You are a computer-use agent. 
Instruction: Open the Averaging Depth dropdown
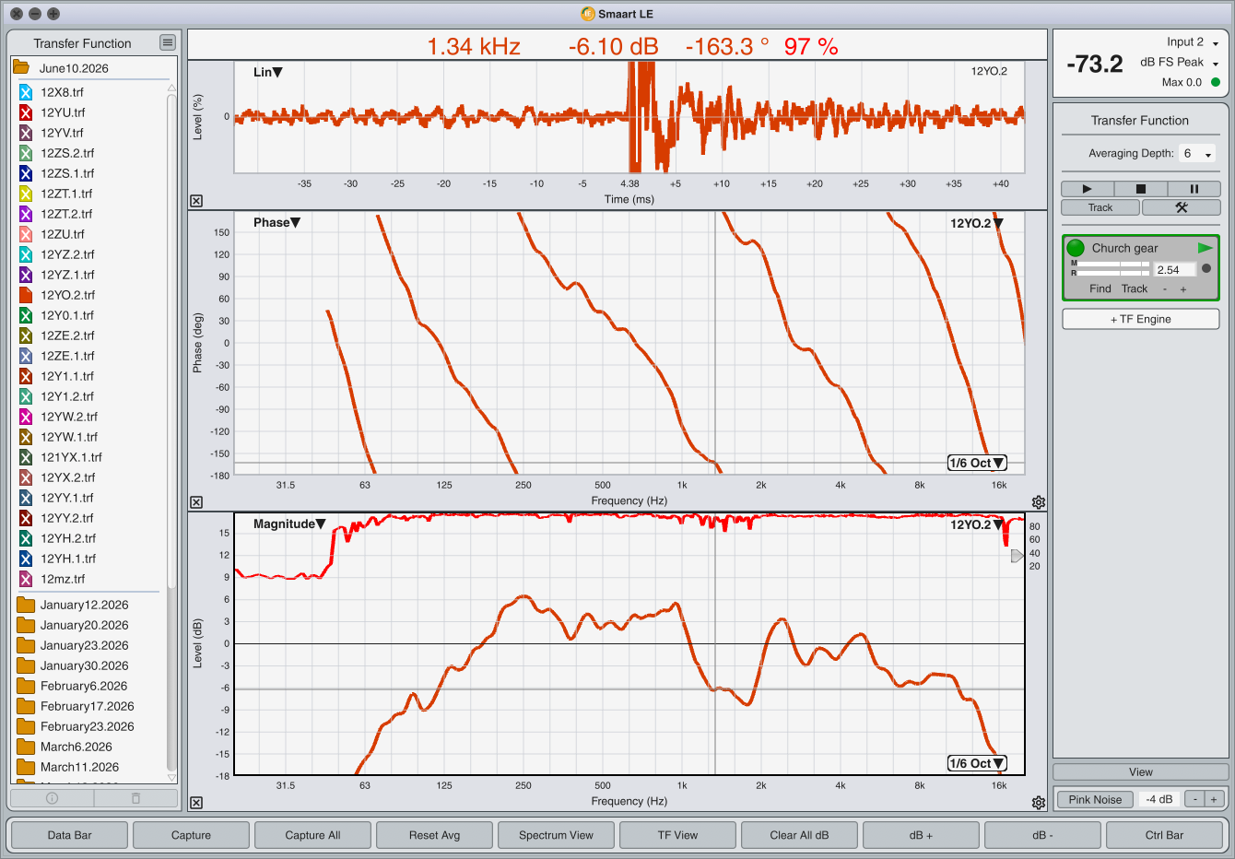click(1197, 154)
